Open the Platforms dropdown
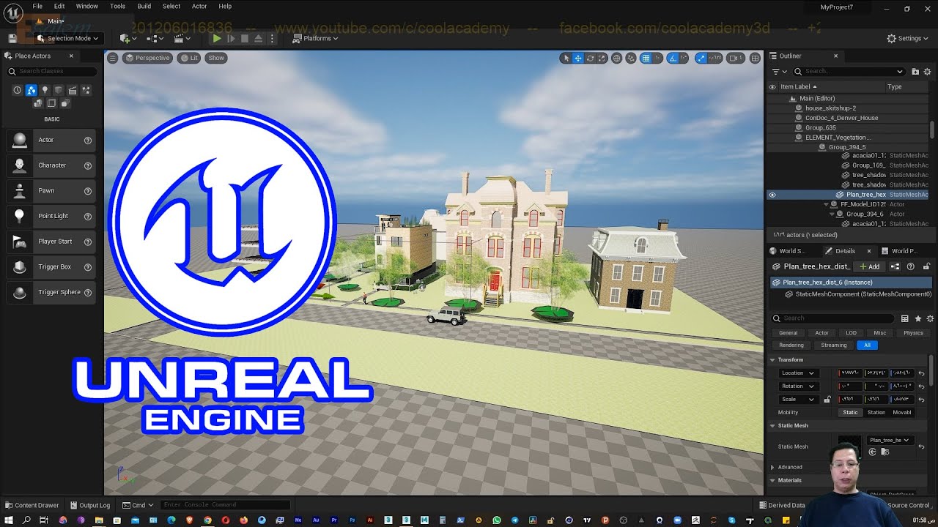Viewport: 938px width, 527px height. (x=316, y=38)
